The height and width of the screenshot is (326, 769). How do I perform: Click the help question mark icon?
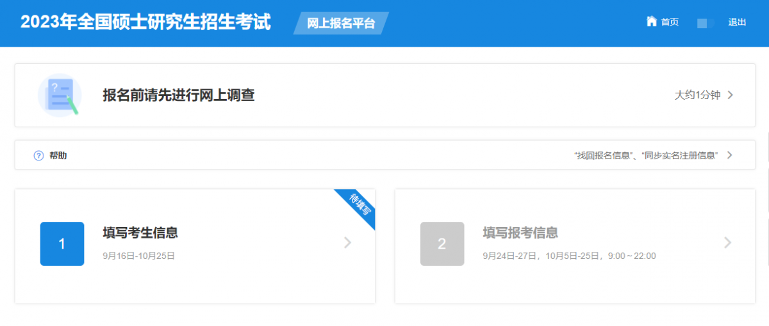[38, 155]
